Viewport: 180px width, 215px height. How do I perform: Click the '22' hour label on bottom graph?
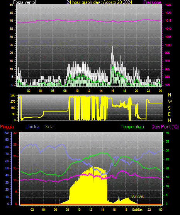149,210
